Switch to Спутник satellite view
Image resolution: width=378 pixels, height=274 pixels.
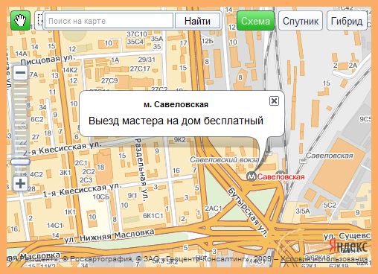click(301, 21)
